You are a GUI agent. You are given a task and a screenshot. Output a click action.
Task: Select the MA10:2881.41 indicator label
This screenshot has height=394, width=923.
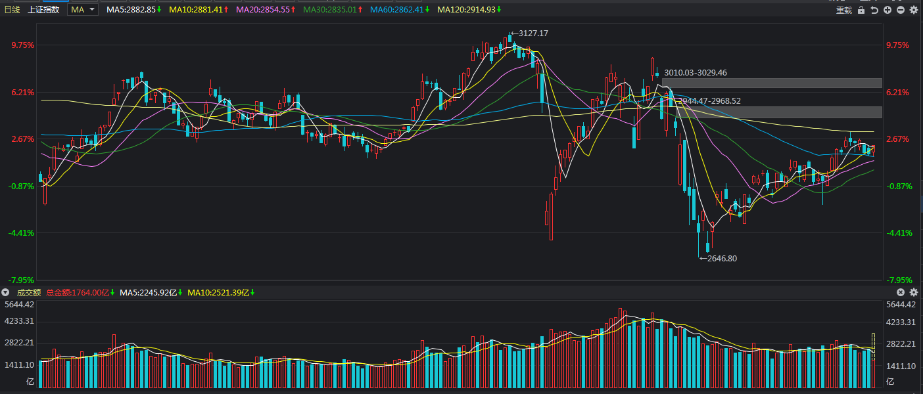pos(198,10)
